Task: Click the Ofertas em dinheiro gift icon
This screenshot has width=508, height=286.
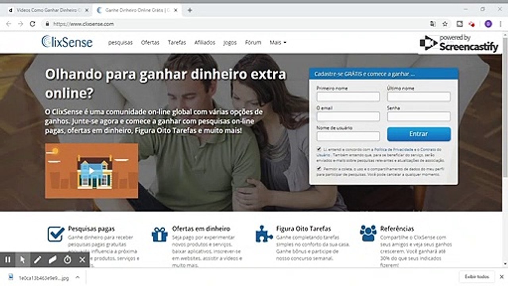Action: [160, 234]
